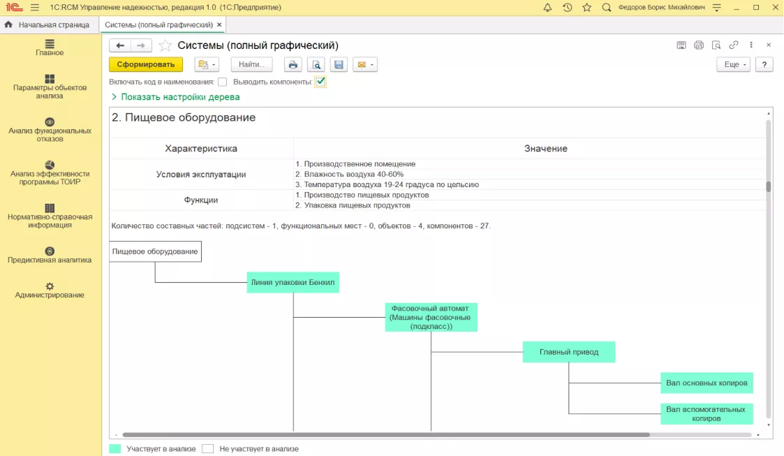This screenshot has width=784, height=456.
Task: Open favorites star in title bar
Action: tap(587, 8)
